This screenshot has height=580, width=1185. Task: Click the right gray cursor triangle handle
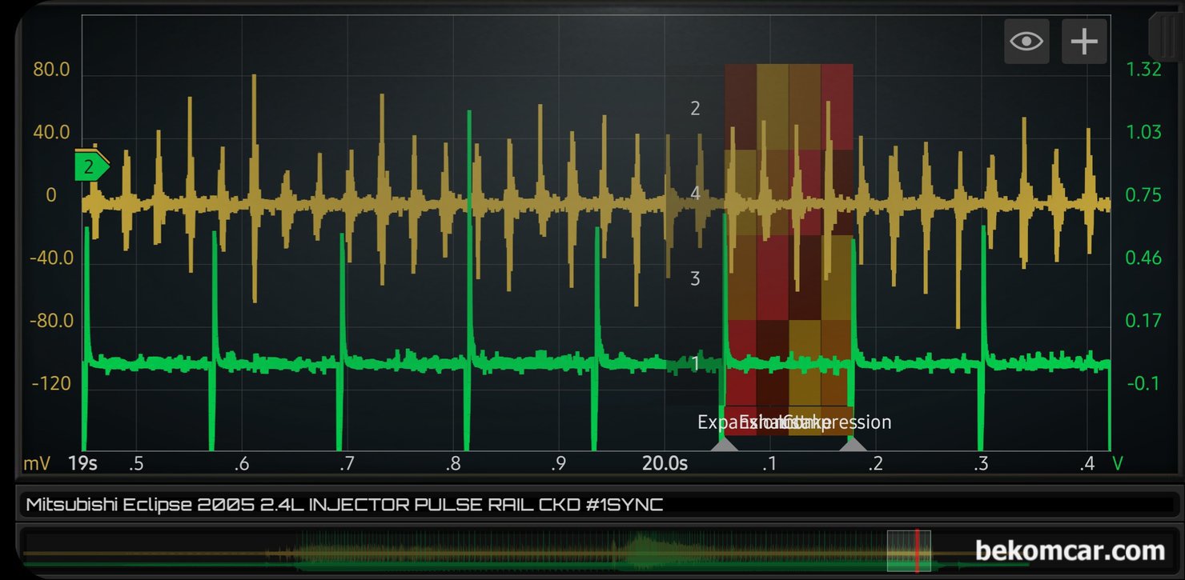coord(853,444)
